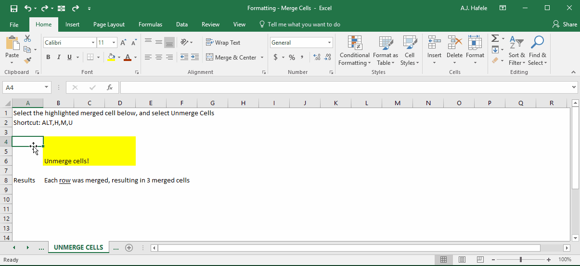This screenshot has width=580, height=266.
Task: Click the Undo arrow icon
Action: (27, 8)
